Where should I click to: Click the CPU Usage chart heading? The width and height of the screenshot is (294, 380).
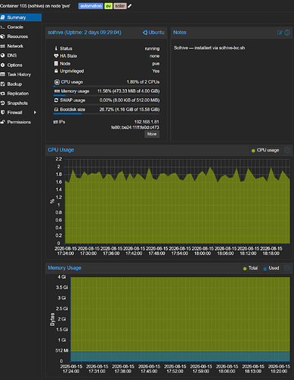click(x=61, y=150)
